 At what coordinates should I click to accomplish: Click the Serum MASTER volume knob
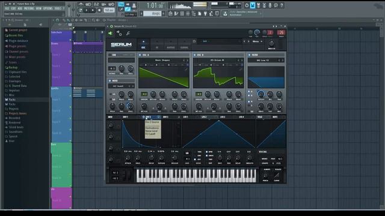tap(271, 44)
